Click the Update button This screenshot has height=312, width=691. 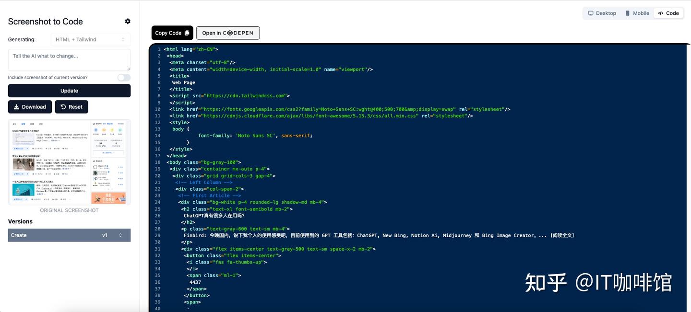tap(69, 90)
